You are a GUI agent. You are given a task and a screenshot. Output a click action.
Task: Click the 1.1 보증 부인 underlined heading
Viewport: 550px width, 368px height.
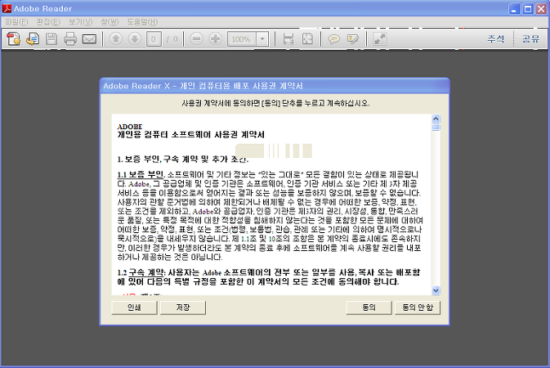pos(141,174)
